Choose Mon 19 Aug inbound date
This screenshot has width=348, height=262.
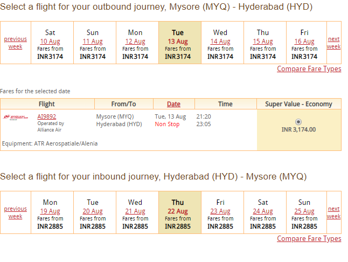(50, 211)
